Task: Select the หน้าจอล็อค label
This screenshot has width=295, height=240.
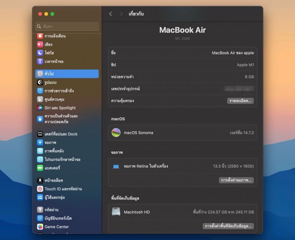Action: click(x=54, y=180)
